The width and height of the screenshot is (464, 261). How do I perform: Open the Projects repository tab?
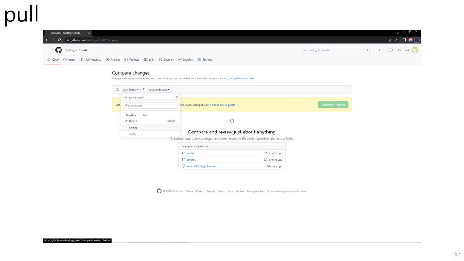click(x=132, y=59)
